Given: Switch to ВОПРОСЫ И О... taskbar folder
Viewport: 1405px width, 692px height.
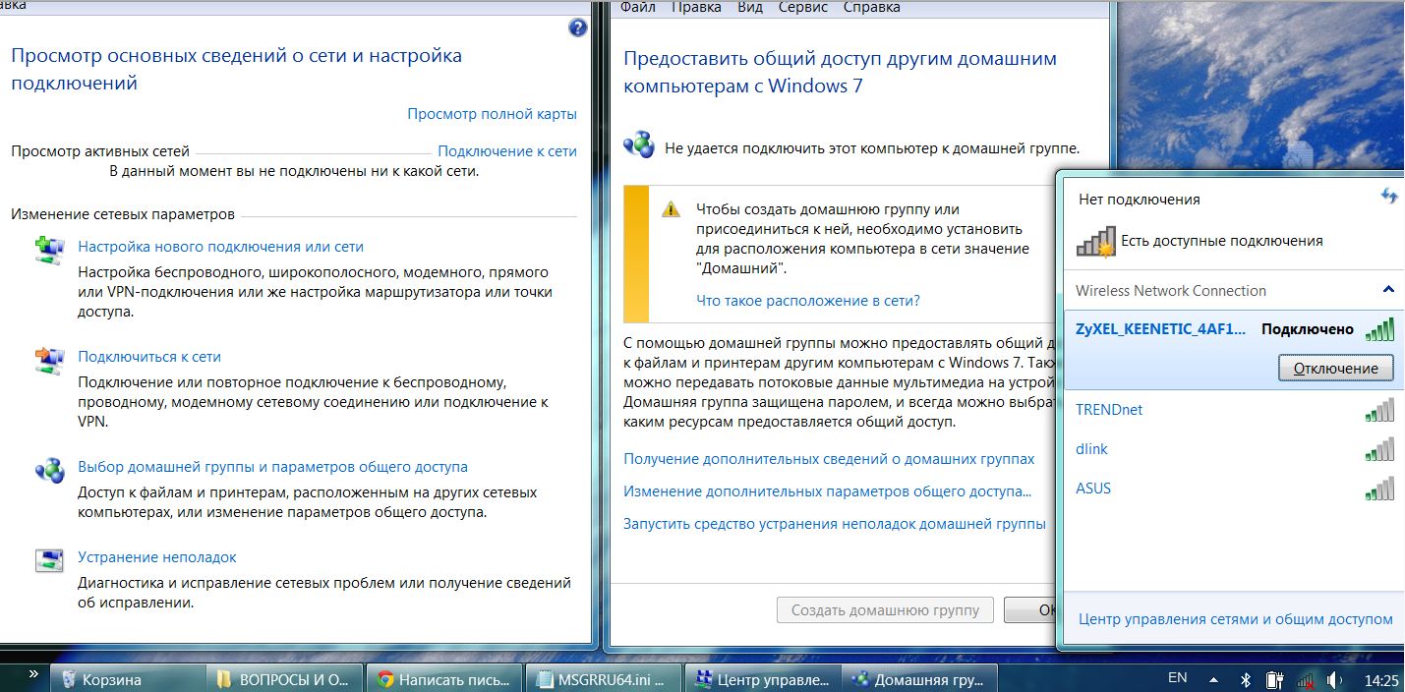Looking at the screenshot, I should pos(284,678).
